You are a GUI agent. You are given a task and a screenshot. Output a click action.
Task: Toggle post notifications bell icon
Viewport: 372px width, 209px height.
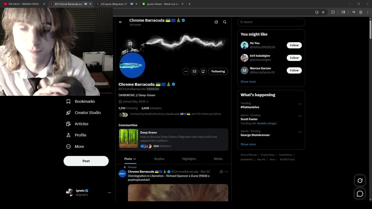[203, 71]
